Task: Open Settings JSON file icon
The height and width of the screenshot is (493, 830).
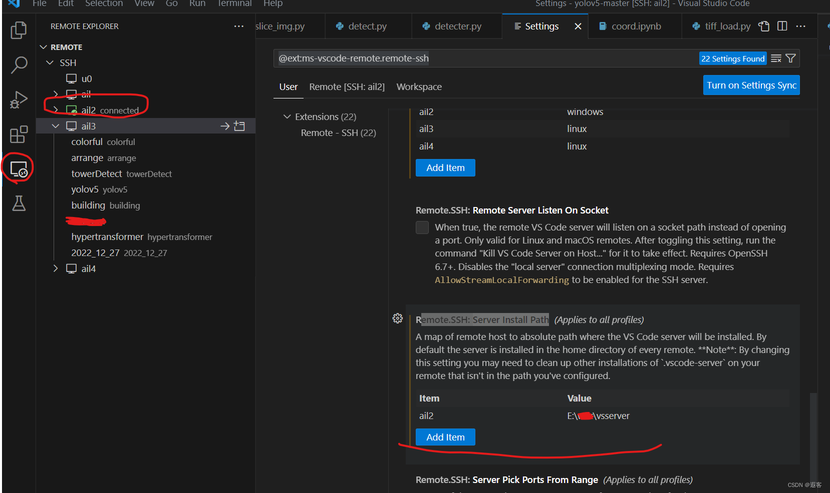Action: (x=764, y=26)
